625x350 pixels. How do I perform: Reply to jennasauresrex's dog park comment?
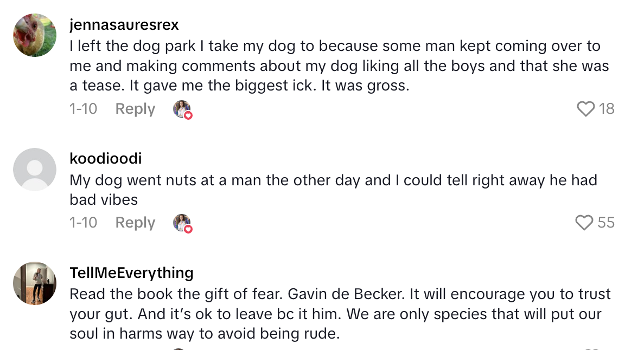[135, 109]
